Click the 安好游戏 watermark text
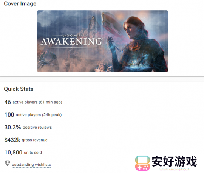204x173 pixels. click(x=174, y=161)
